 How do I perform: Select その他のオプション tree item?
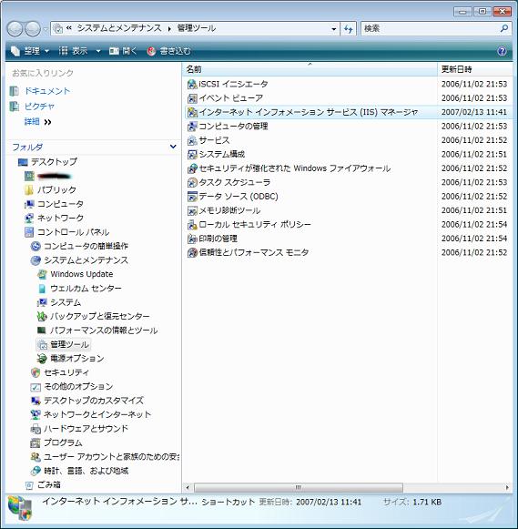78,387
